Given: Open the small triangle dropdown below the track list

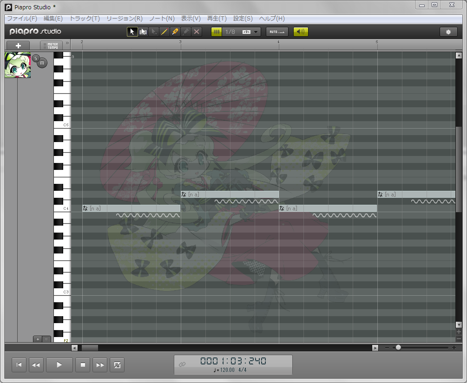Looking at the screenshot, I should tap(46, 339).
